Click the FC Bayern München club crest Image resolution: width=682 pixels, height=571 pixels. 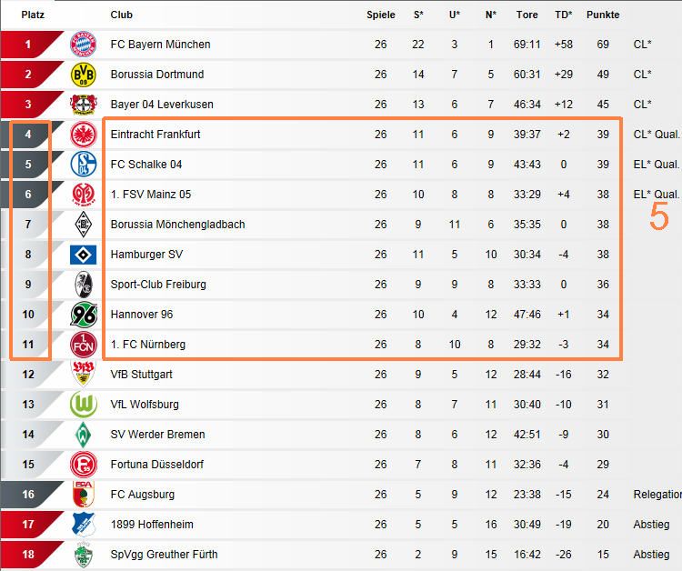pyautogui.click(x=83, y=45)
